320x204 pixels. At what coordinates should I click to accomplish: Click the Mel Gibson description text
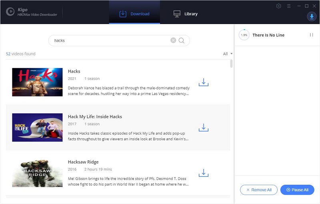tap(128, 181)
